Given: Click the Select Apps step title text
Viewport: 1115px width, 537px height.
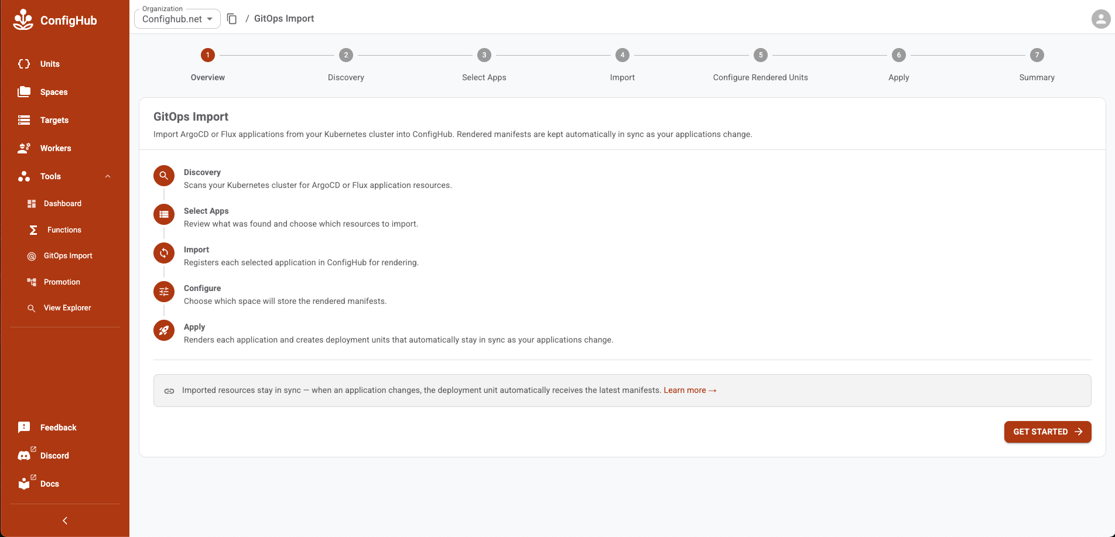Looking at the screenshot, I should 206,211.
